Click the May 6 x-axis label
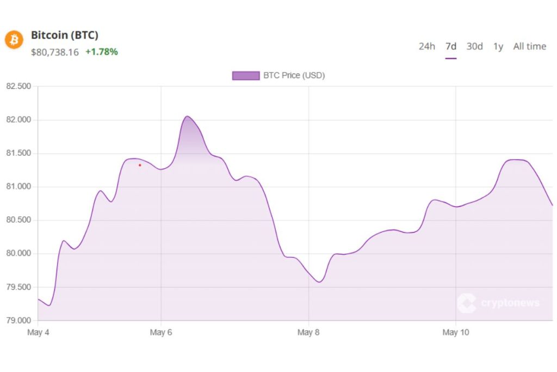 tap(161, 333)
